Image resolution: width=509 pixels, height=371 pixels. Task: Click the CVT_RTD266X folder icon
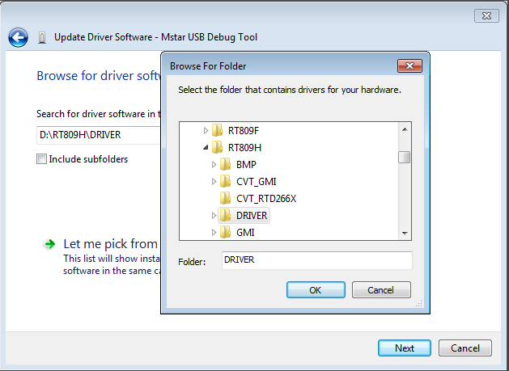pos(225,198)
